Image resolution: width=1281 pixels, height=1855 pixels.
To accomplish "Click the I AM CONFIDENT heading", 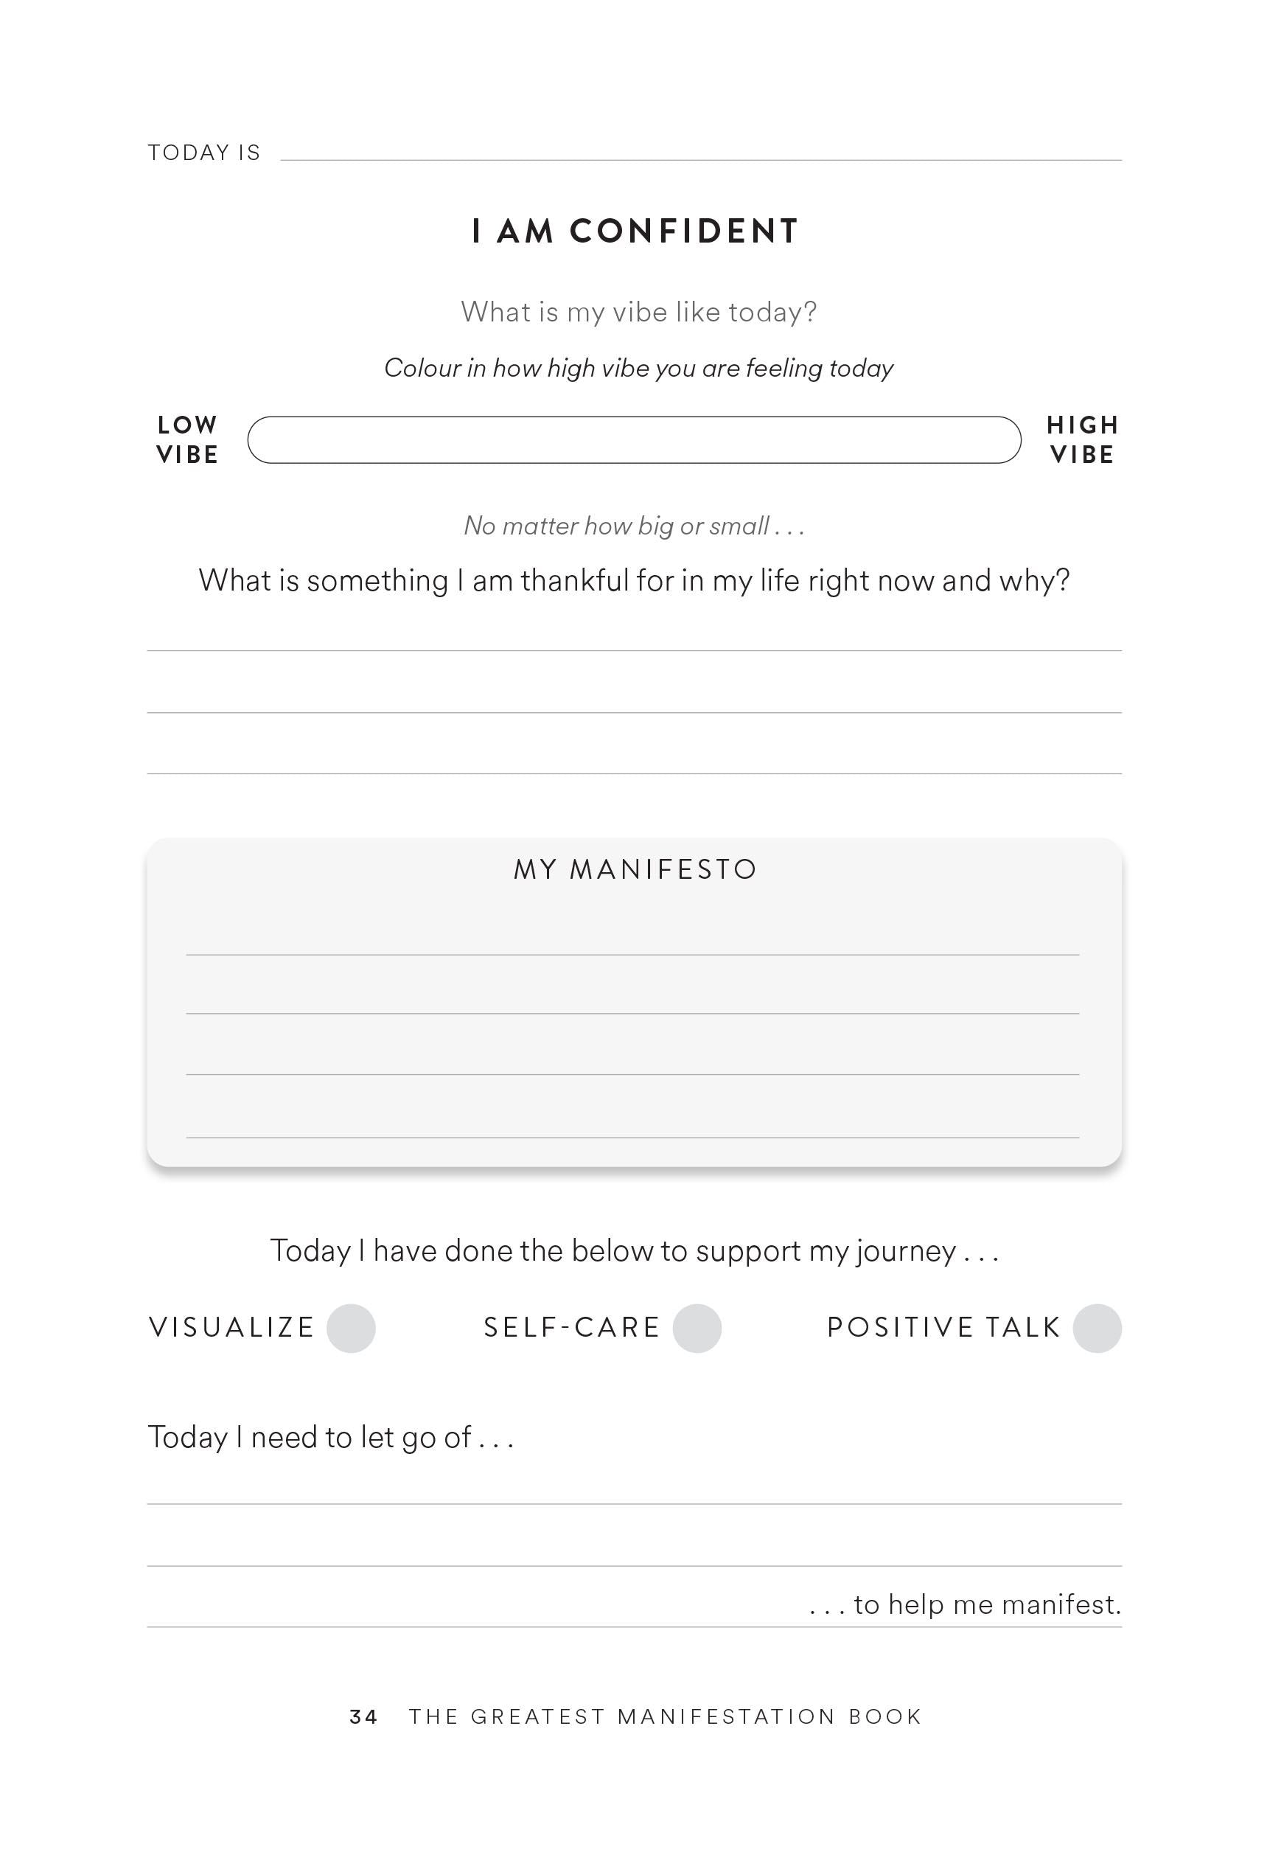I will pyautogui.click(x=635, y=232).
